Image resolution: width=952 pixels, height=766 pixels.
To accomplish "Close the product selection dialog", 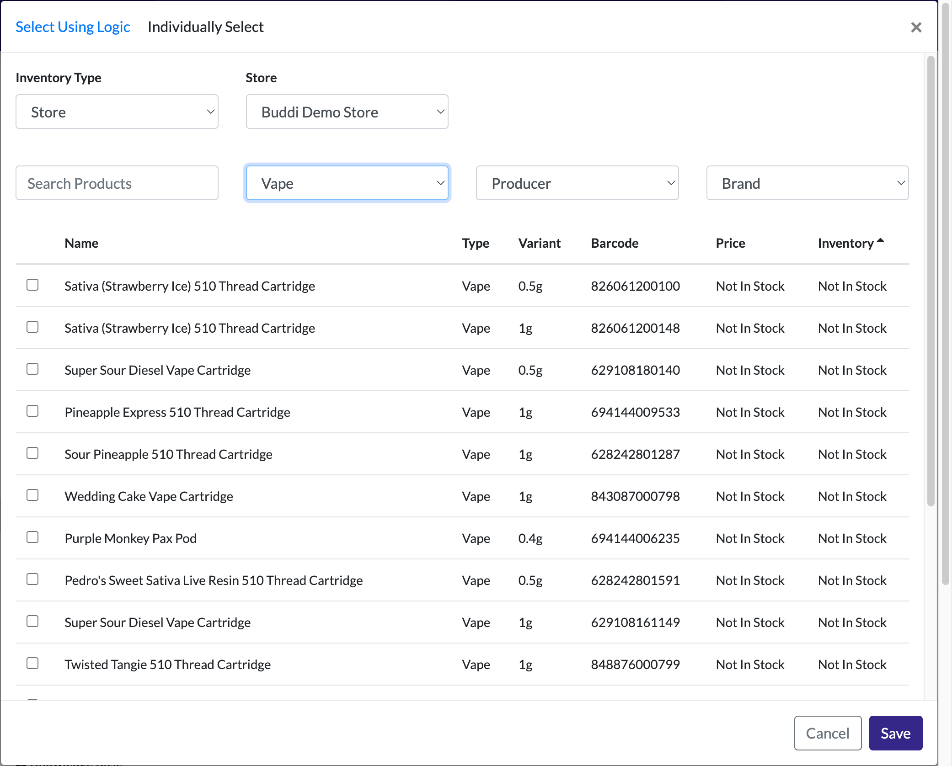I will coord(916,27).
